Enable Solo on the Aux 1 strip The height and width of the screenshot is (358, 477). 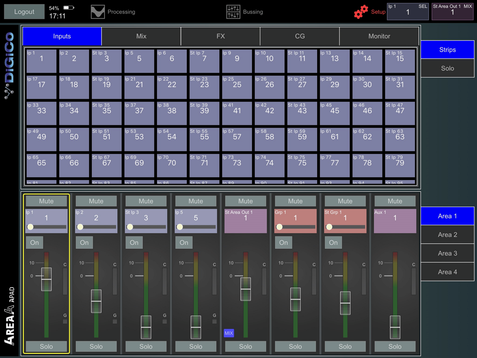tap(395, 346)
